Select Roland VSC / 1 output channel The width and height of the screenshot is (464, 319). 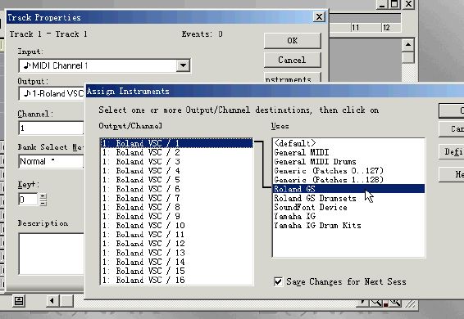[x=176, y=143]
